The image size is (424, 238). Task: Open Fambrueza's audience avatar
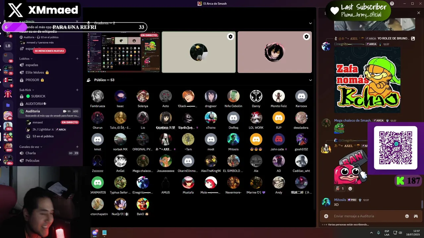tap(97, 96)
